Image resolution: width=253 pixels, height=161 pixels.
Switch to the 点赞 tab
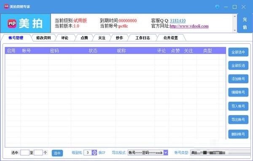coord(84,38)
